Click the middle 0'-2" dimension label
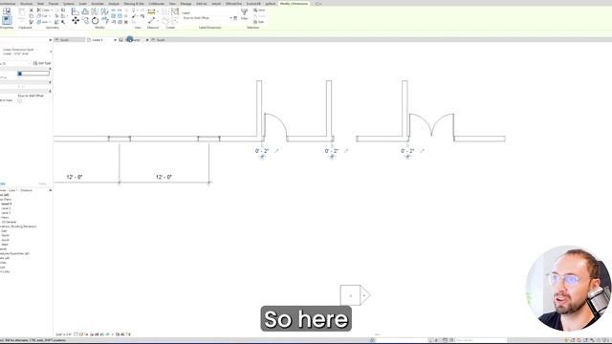 click(332, 151)
